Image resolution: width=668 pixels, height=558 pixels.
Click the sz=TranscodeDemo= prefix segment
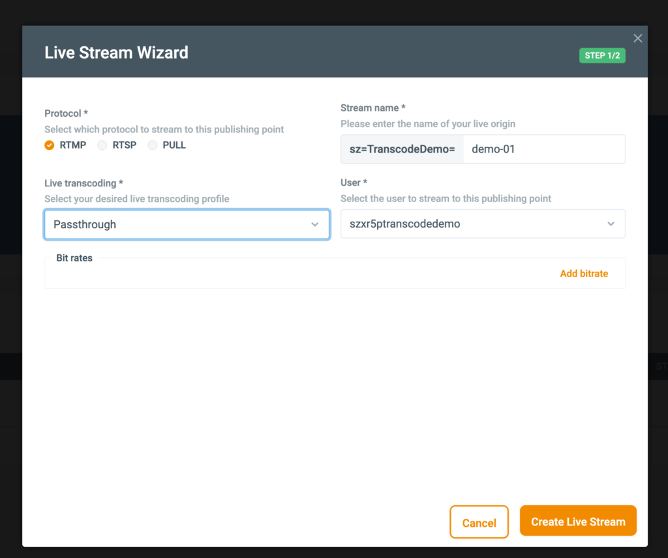point(402,149)
